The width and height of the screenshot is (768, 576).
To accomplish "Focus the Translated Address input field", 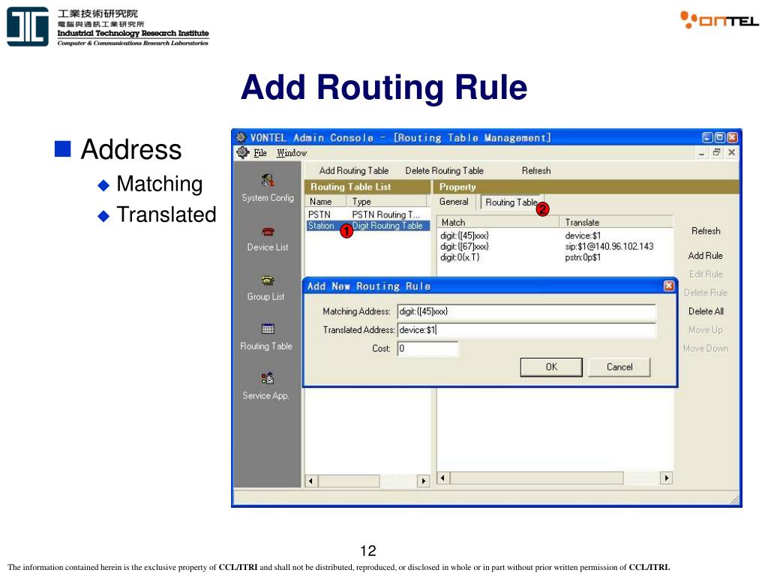I will (526, 330).
